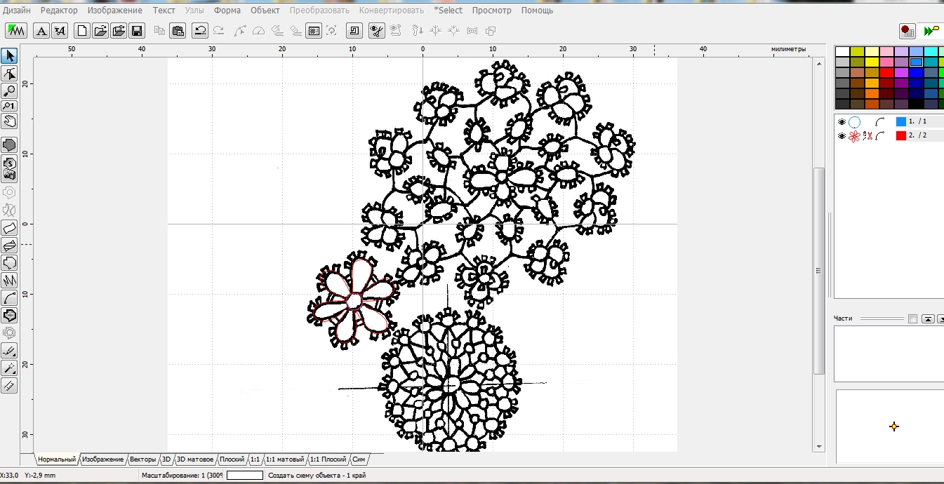Toggle visibility of red layer 2
The image size is (944, 484).
[842, 136]
